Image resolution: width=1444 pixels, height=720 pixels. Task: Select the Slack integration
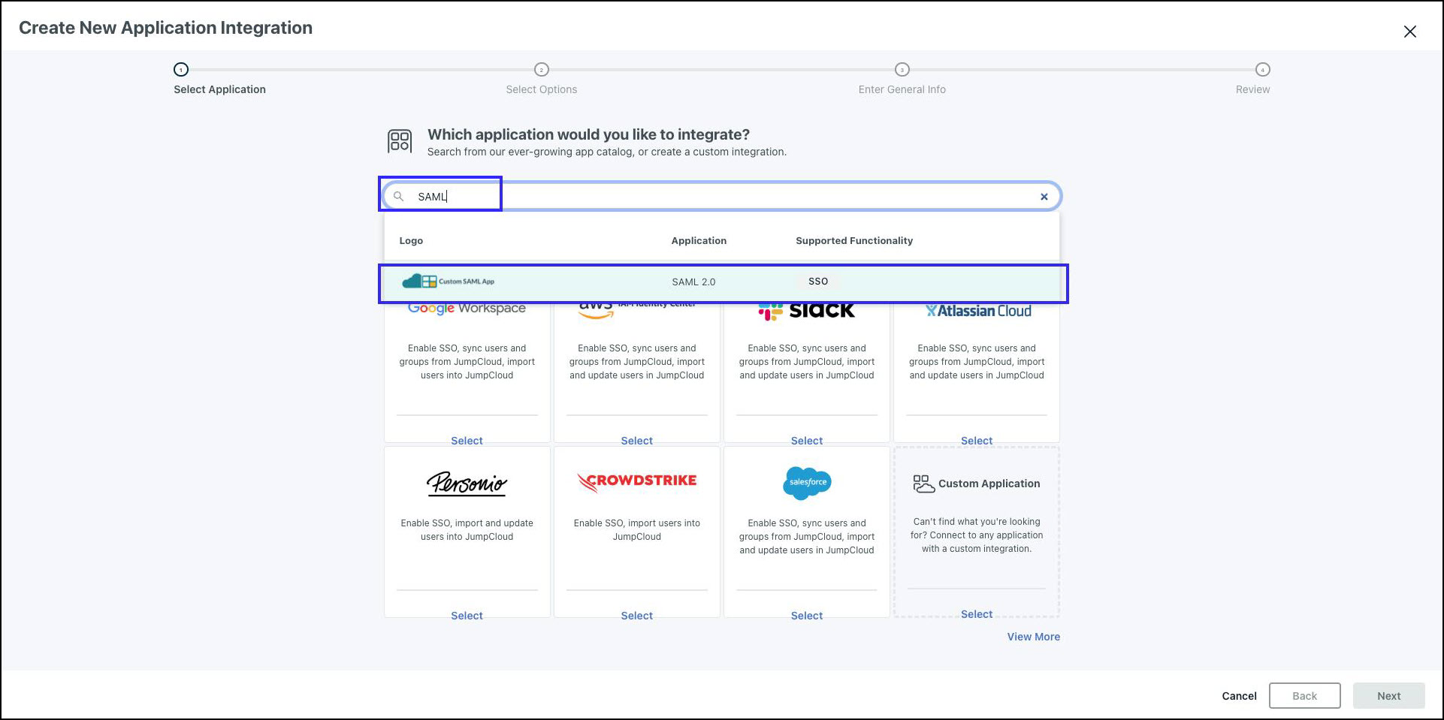coord(807,441)
